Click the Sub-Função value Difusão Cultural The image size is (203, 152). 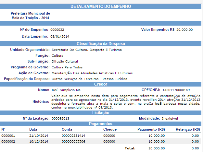click(x=65, y=61)
